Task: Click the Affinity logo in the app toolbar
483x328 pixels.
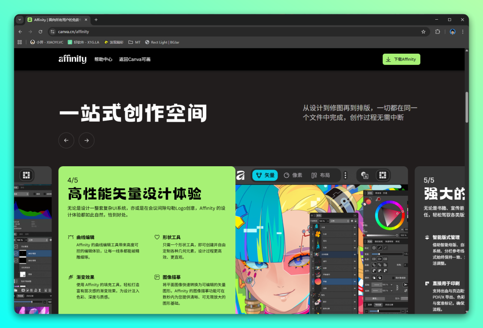Action: pyautogui.click(x=242, y=175)
